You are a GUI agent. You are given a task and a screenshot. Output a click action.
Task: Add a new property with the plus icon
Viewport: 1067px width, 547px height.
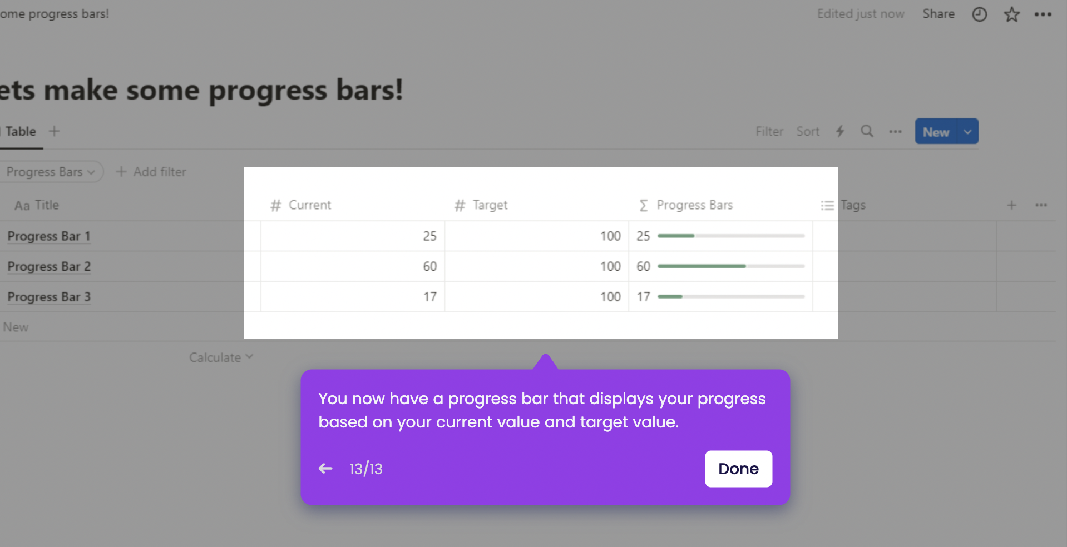tap(1011, 205)
